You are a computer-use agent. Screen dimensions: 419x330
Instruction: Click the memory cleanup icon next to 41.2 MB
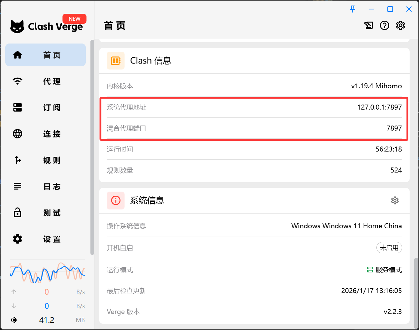click(14, 320)
